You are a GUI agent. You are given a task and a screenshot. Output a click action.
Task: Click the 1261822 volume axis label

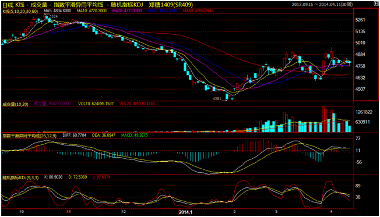point(364,112)
